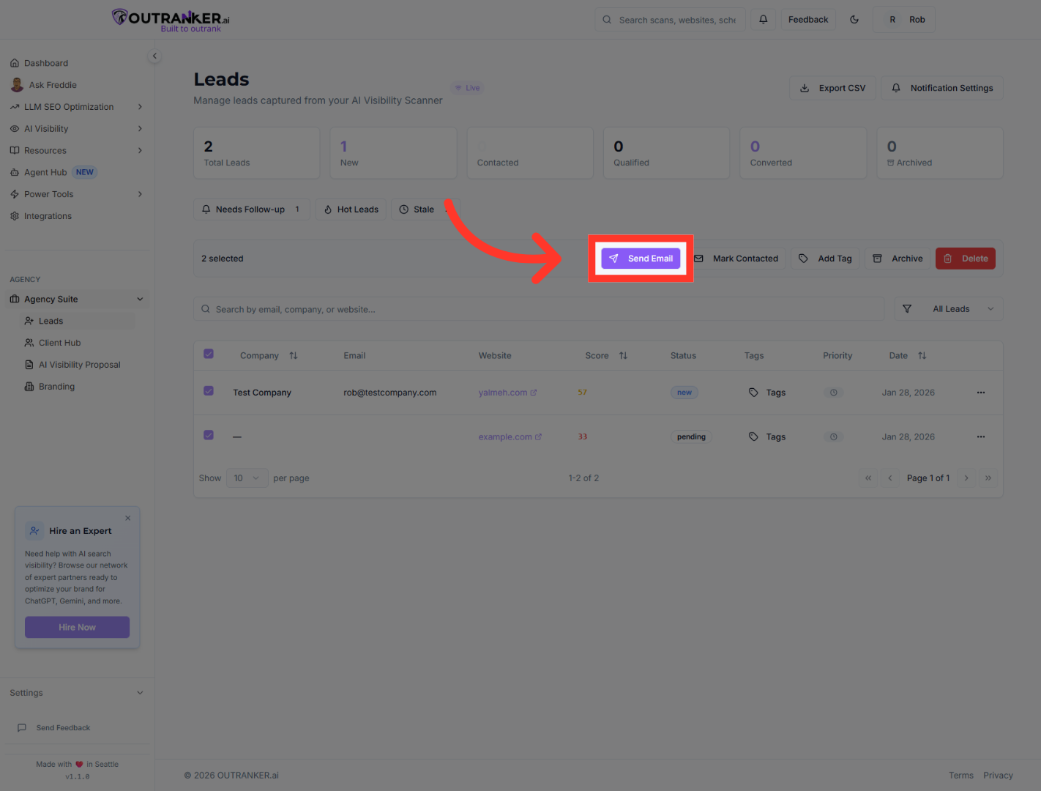1041x791 pixels.
Task: Click the Hire Now button
Action: click(x=78, y=627)
